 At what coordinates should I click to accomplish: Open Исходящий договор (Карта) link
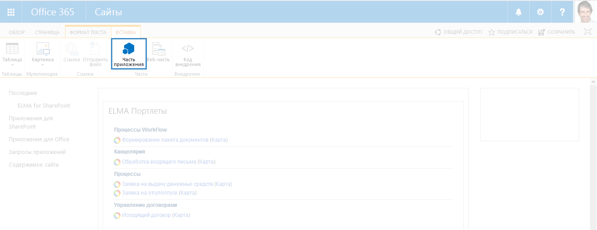coord(156,215)
